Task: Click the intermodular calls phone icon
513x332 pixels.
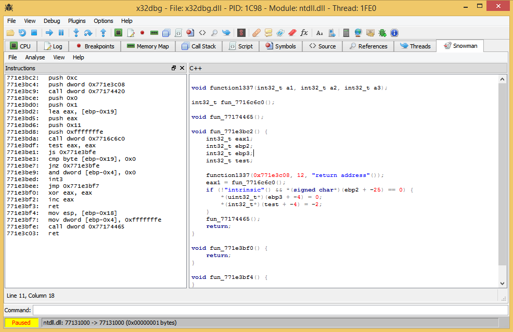Action: (x=331, y=33)
